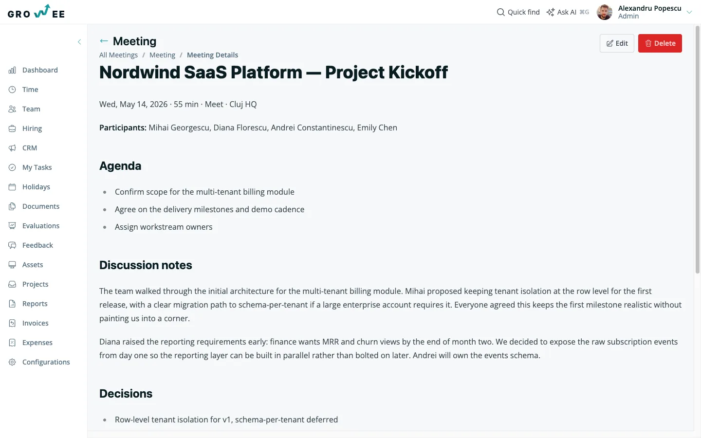
Task: Click the back arrow beside Meeting
Action: [104, 41]
